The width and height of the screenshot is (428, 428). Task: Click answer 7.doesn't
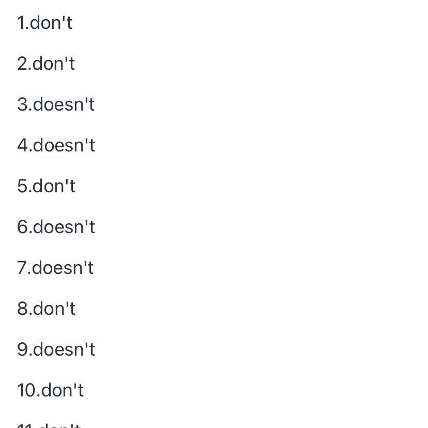click(55, 268)
